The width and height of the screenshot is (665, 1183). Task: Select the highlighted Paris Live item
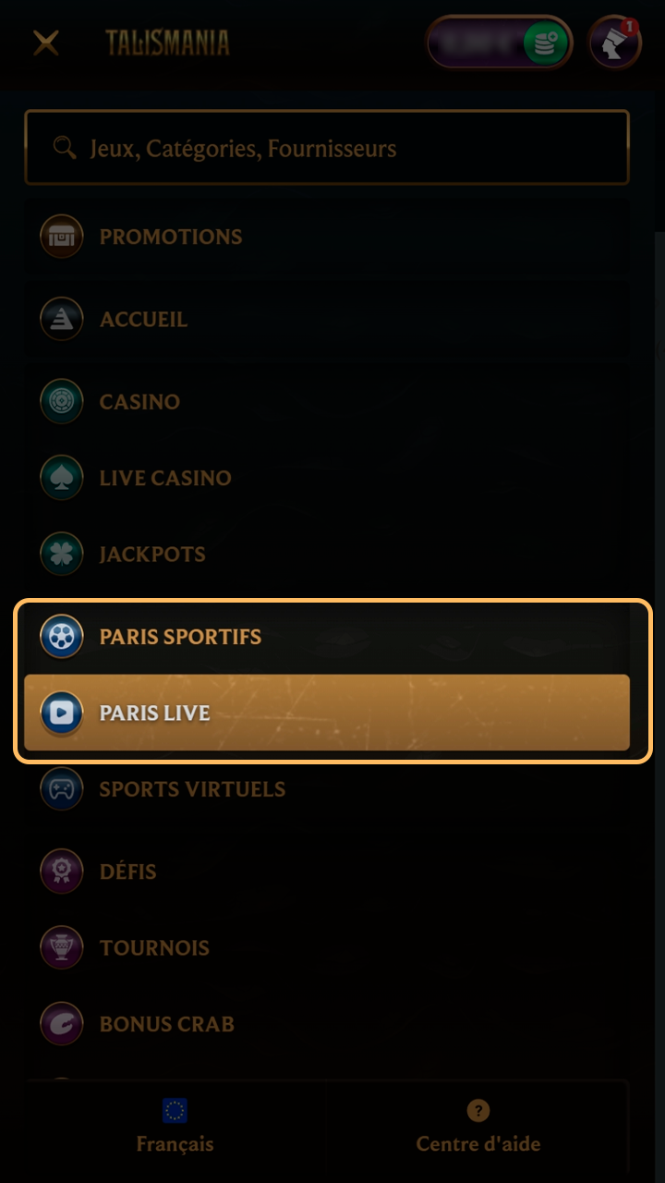327,713
